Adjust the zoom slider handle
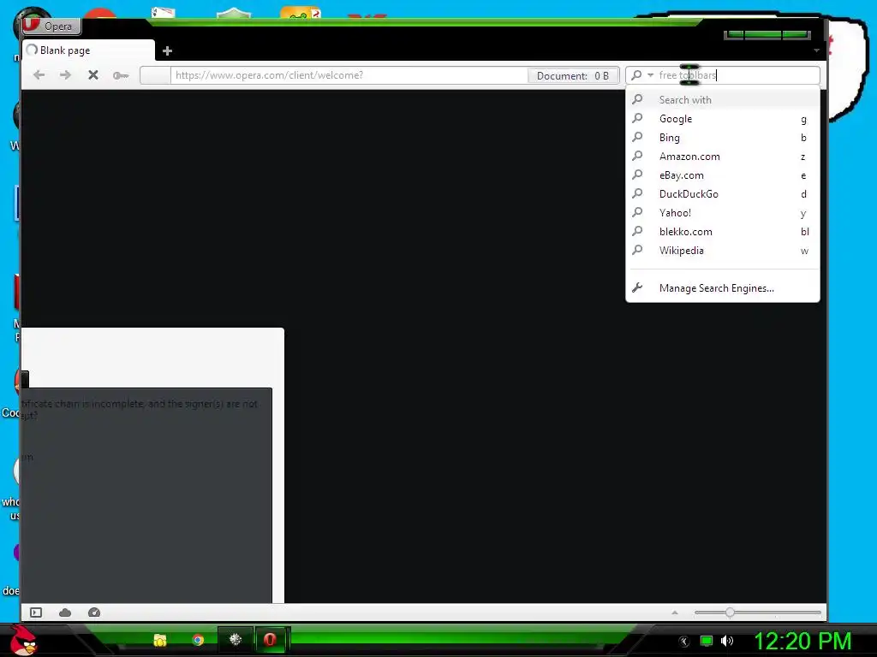The image size is (877, 657). [x=730, y=613]
